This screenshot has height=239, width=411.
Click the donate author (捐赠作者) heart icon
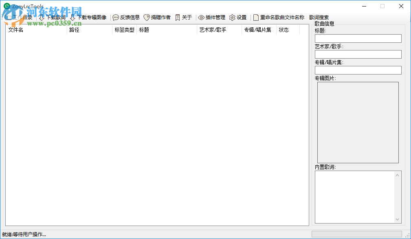(147, 17)
